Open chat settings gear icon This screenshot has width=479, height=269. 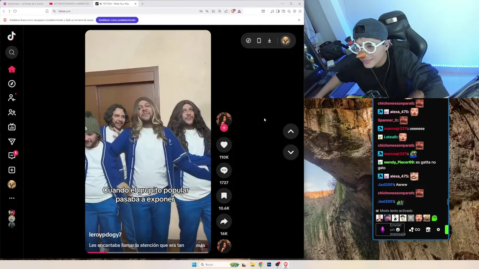(438, 230)
